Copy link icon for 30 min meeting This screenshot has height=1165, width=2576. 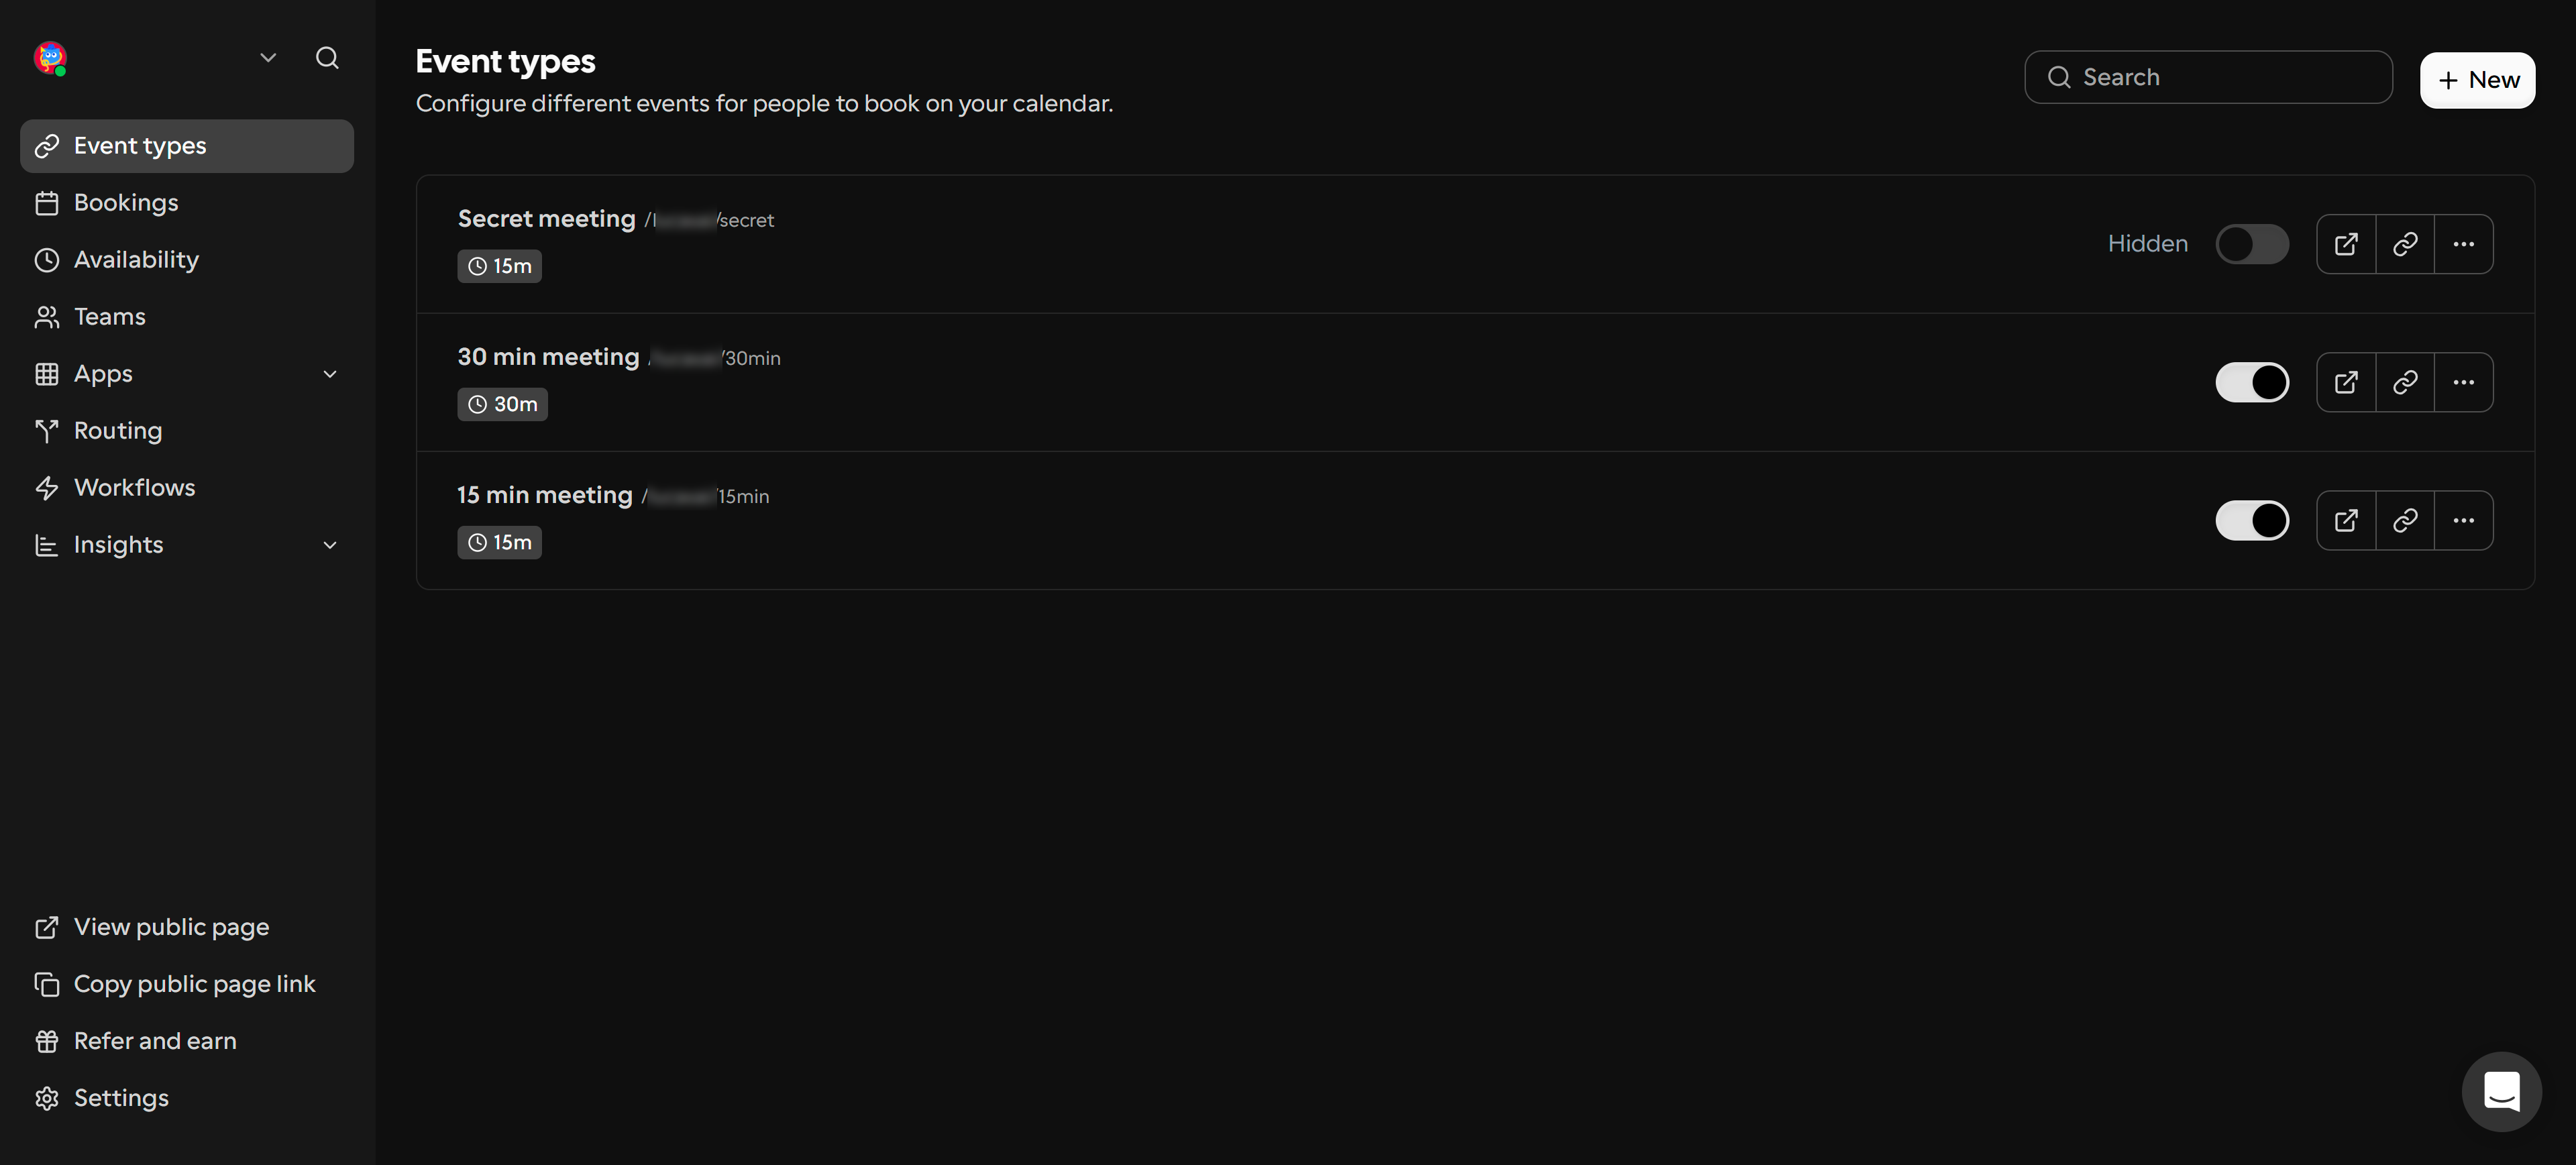tap(2404, 382)
